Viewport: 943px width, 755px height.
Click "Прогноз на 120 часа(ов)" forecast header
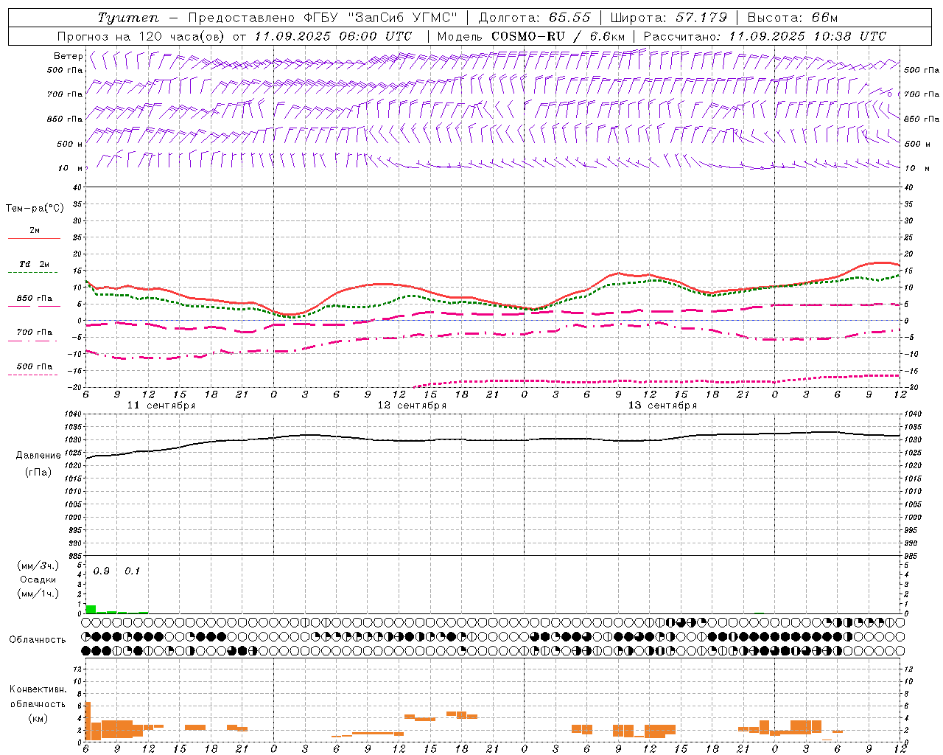(143, 36)
